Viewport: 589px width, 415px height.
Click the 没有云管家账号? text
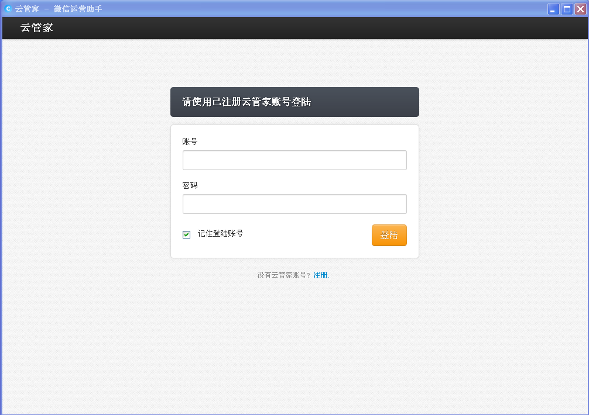point(283,275)
